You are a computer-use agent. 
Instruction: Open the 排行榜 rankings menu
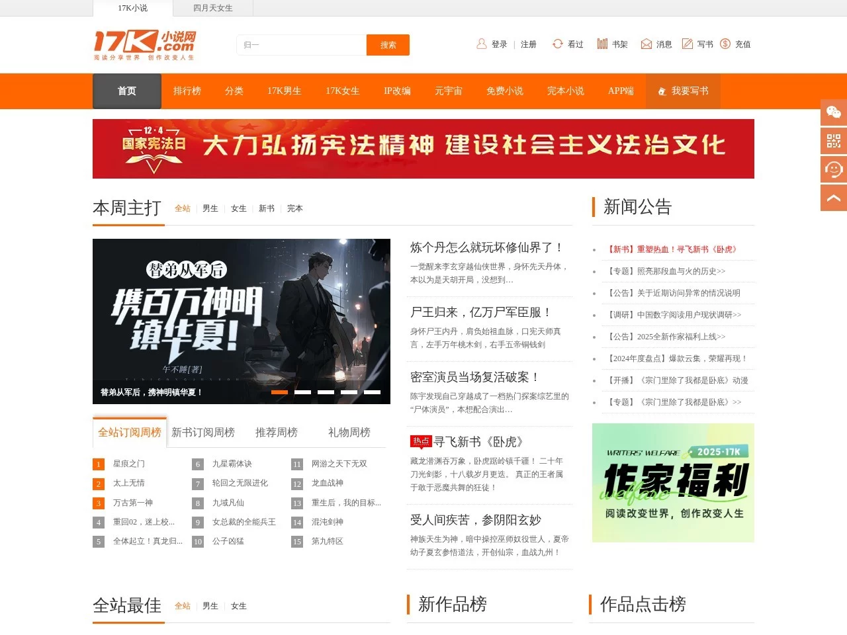187,91
